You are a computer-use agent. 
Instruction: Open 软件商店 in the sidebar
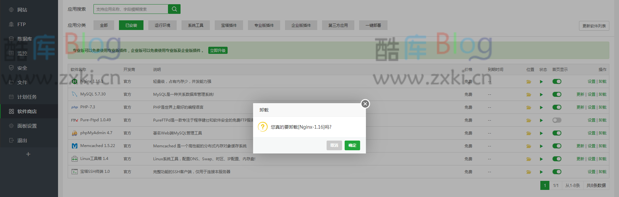[29, 111]
